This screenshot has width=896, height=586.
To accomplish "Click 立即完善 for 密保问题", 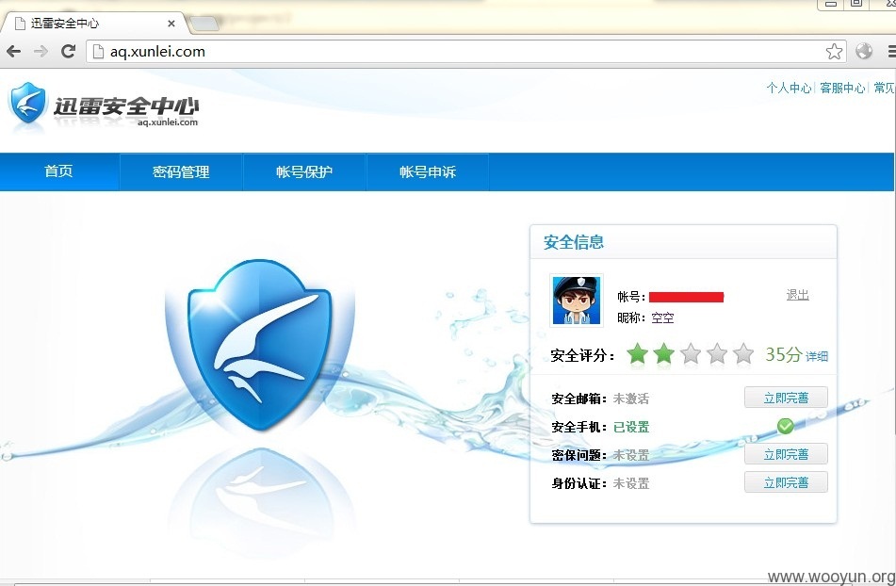I will (786, 454).
